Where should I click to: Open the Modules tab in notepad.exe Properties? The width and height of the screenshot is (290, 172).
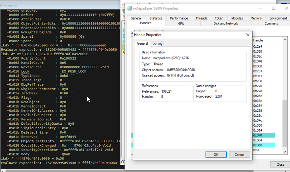pos(237,18)
